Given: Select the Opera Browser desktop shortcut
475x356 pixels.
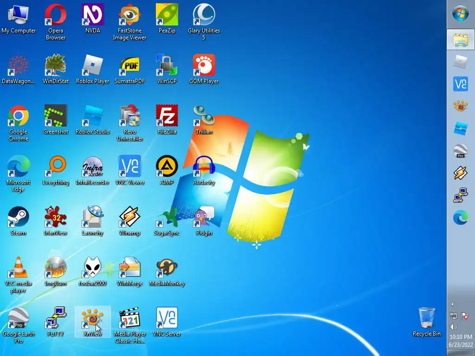Looking at the screenshot, I should pos(56,22).
